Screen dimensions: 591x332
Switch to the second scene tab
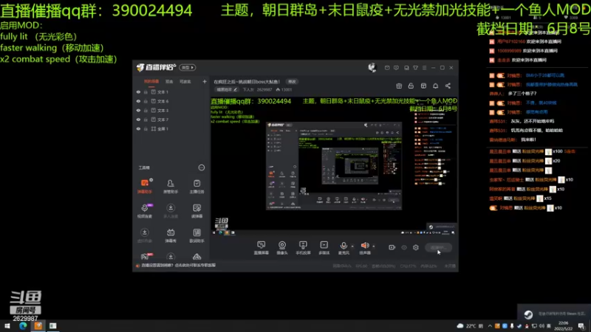(169, 82)
